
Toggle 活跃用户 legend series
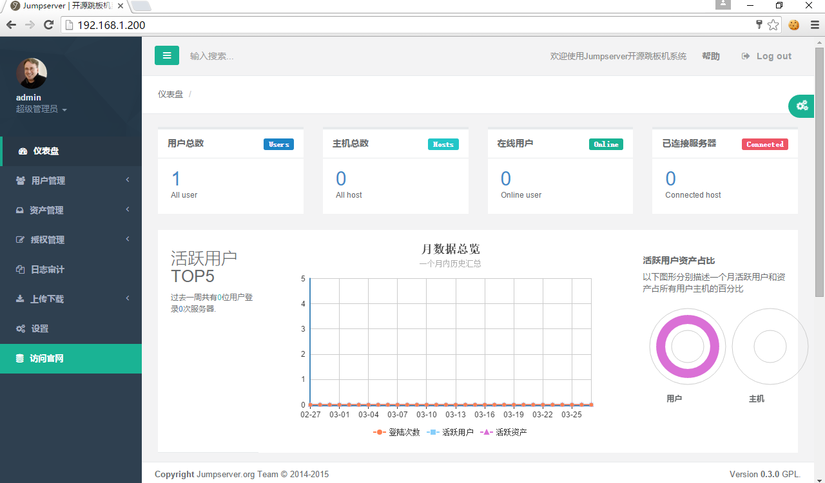[450, 432]
